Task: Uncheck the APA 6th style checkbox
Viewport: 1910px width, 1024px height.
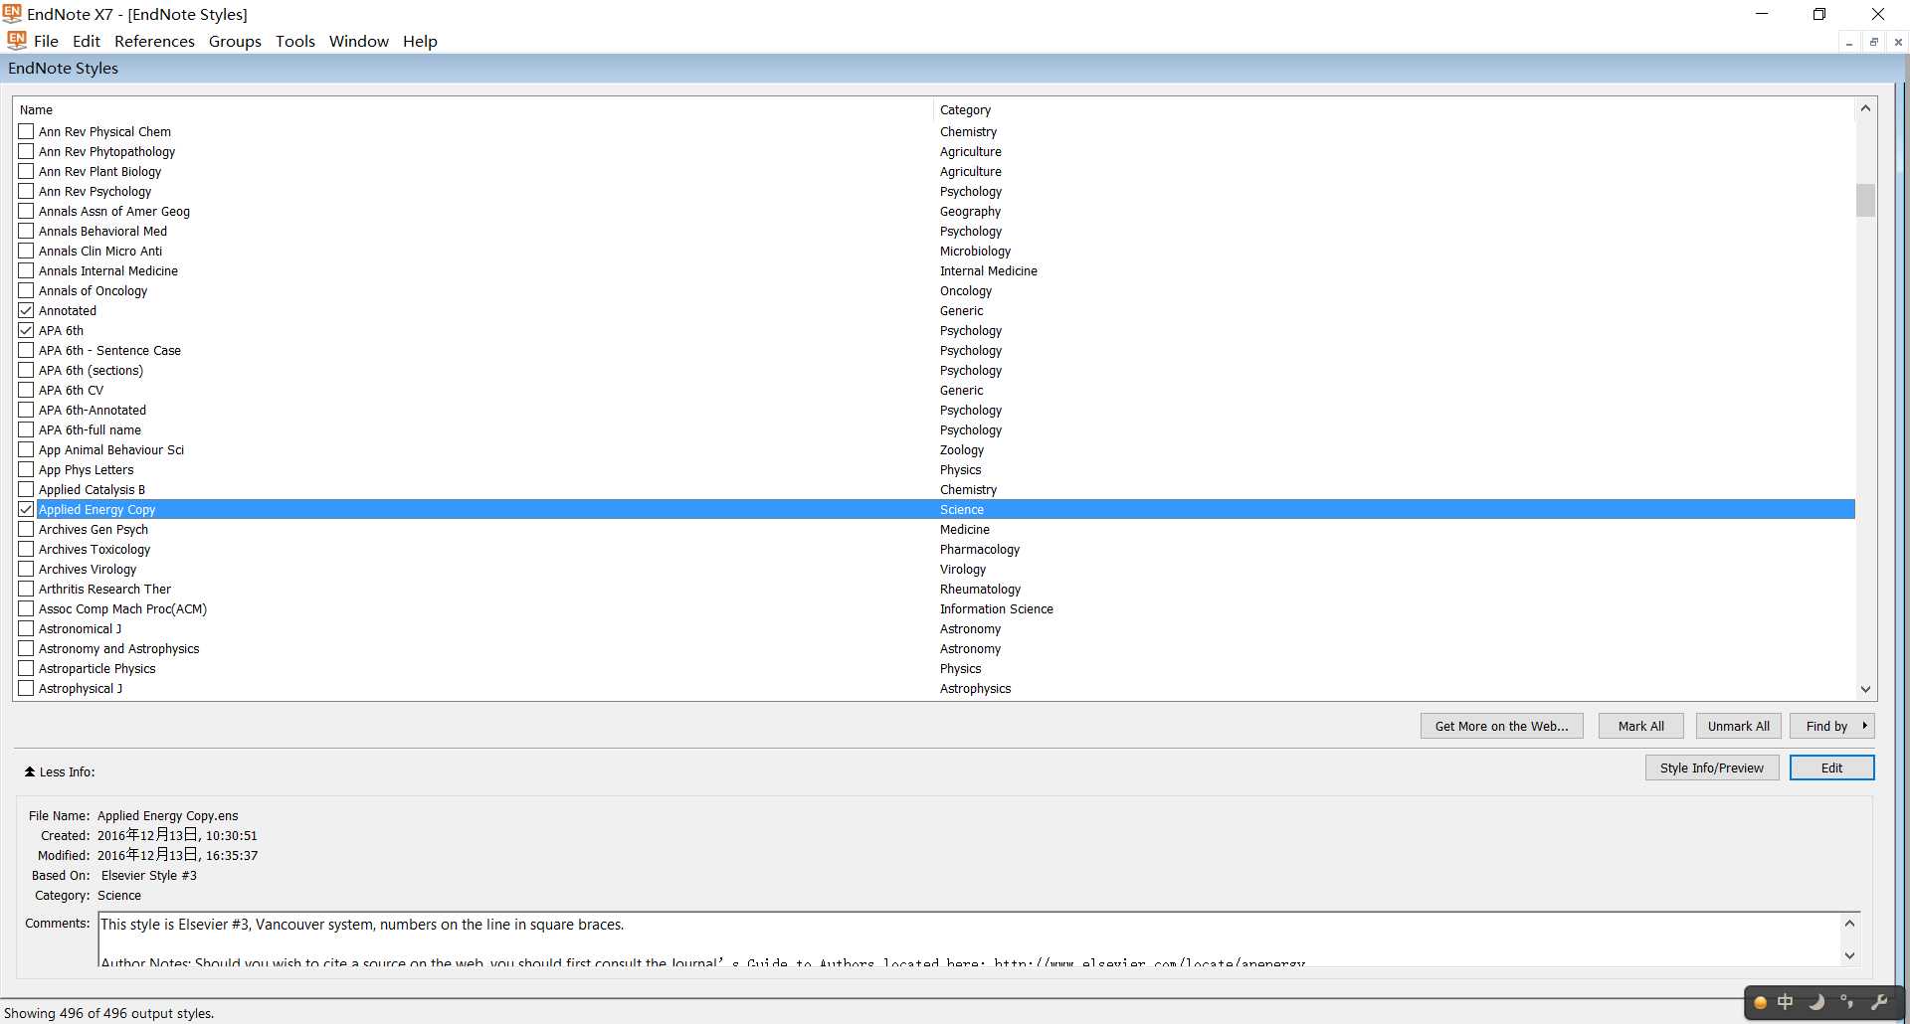Action: coord(26,330)
